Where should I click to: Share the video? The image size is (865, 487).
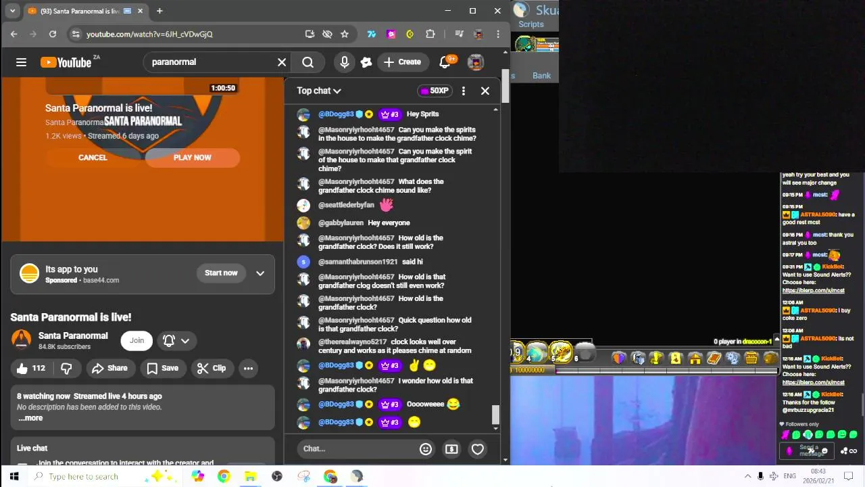(109, 368)
